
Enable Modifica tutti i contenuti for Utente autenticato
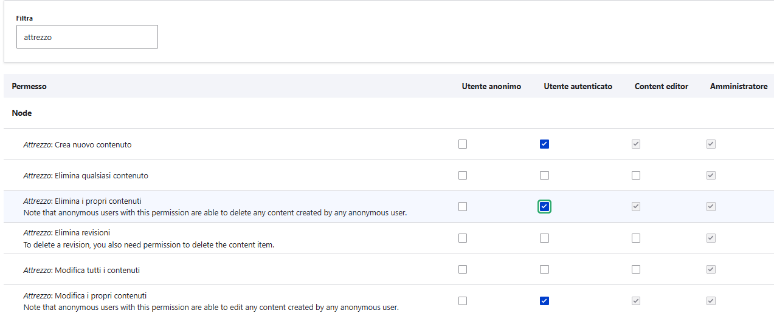(x=544, y=269)
